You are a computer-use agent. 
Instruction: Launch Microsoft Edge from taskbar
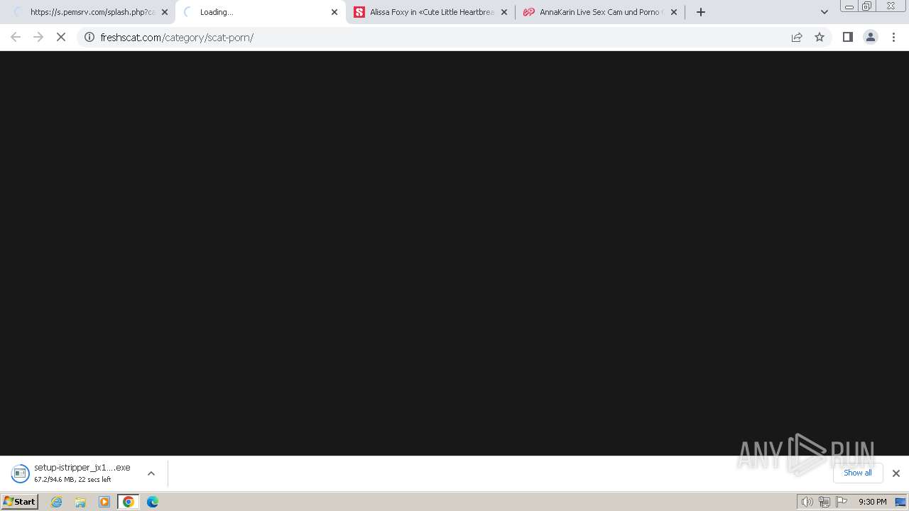153,502
